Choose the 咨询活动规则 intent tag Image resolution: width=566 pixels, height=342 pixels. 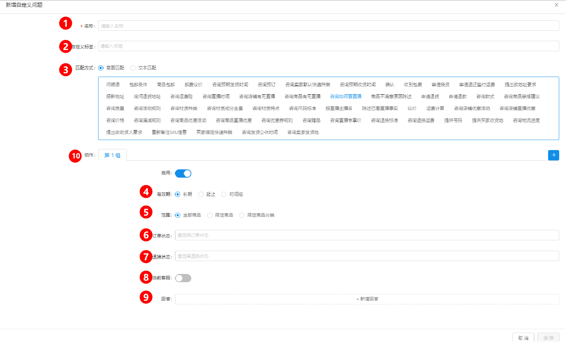point(147,108)
